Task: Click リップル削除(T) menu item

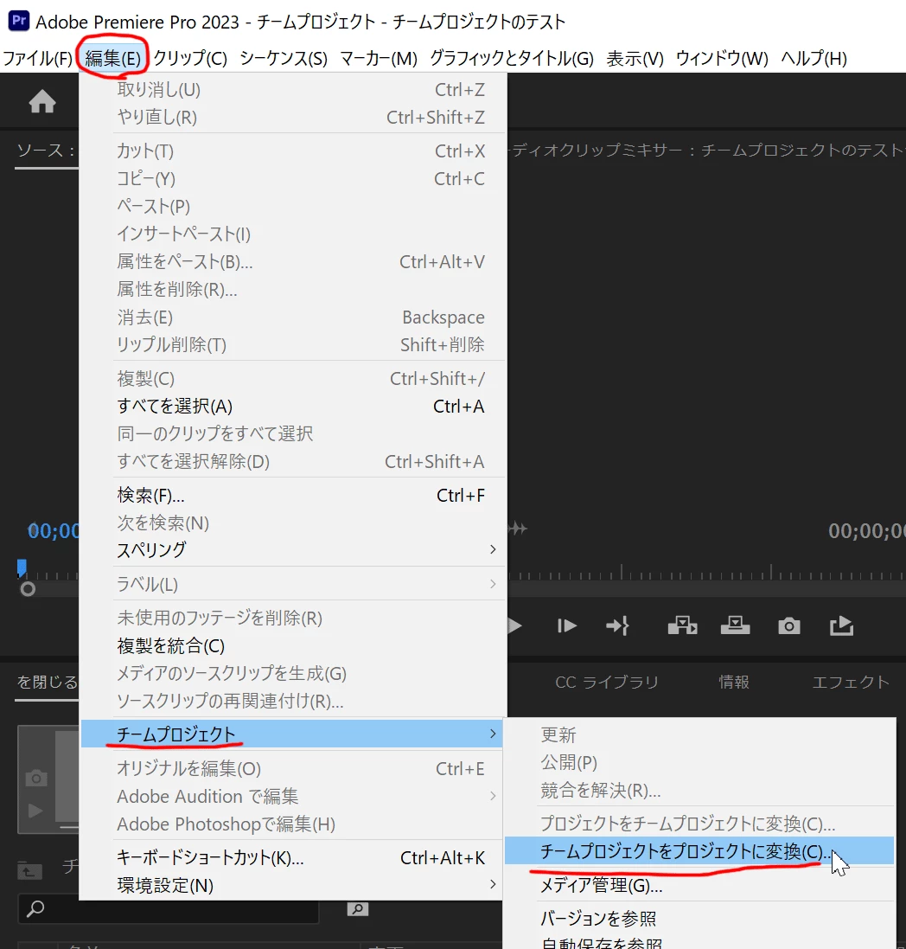Action: click(x=293, y=344)
